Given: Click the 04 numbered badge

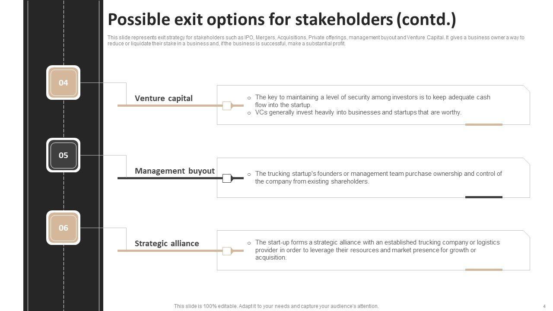Looking at the screenshot, I should tap(63, 83).
